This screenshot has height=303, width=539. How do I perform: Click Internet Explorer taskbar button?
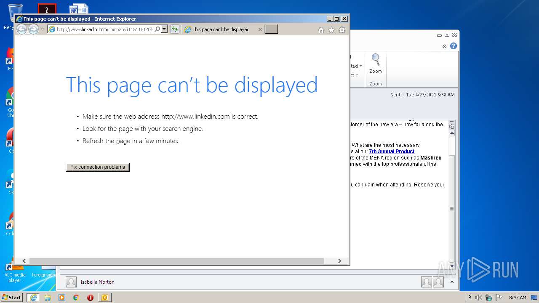pyautogui.click(x=33, y=298)
